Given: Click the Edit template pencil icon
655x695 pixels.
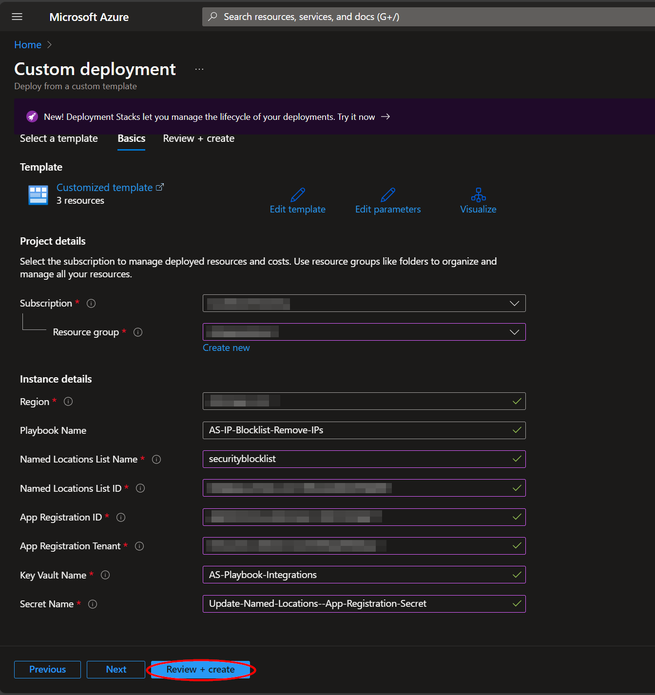Looking at the screenshot, I should click(x=298, y=195).
